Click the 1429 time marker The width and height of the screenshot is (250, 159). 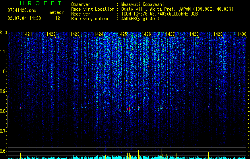pyautogui.click(x=218, y=34)
